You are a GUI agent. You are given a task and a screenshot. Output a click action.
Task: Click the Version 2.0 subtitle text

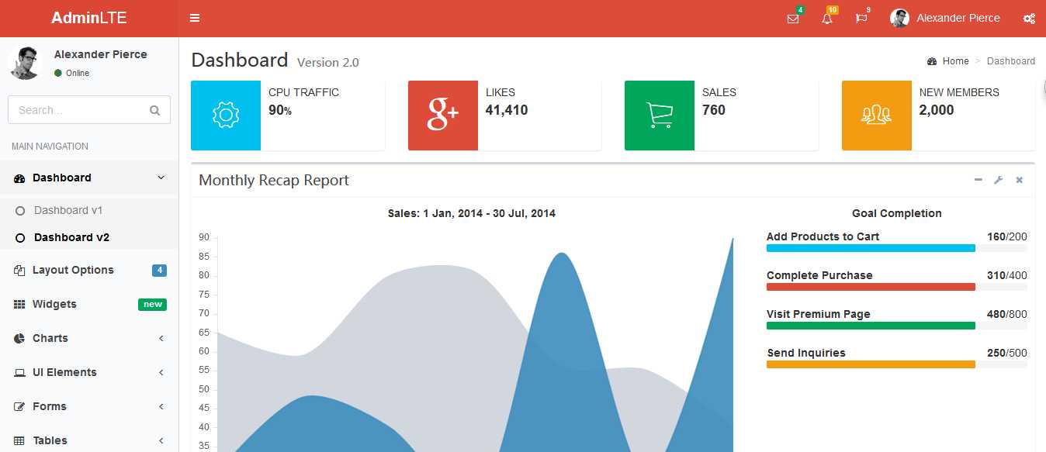[x=328, y=62]
